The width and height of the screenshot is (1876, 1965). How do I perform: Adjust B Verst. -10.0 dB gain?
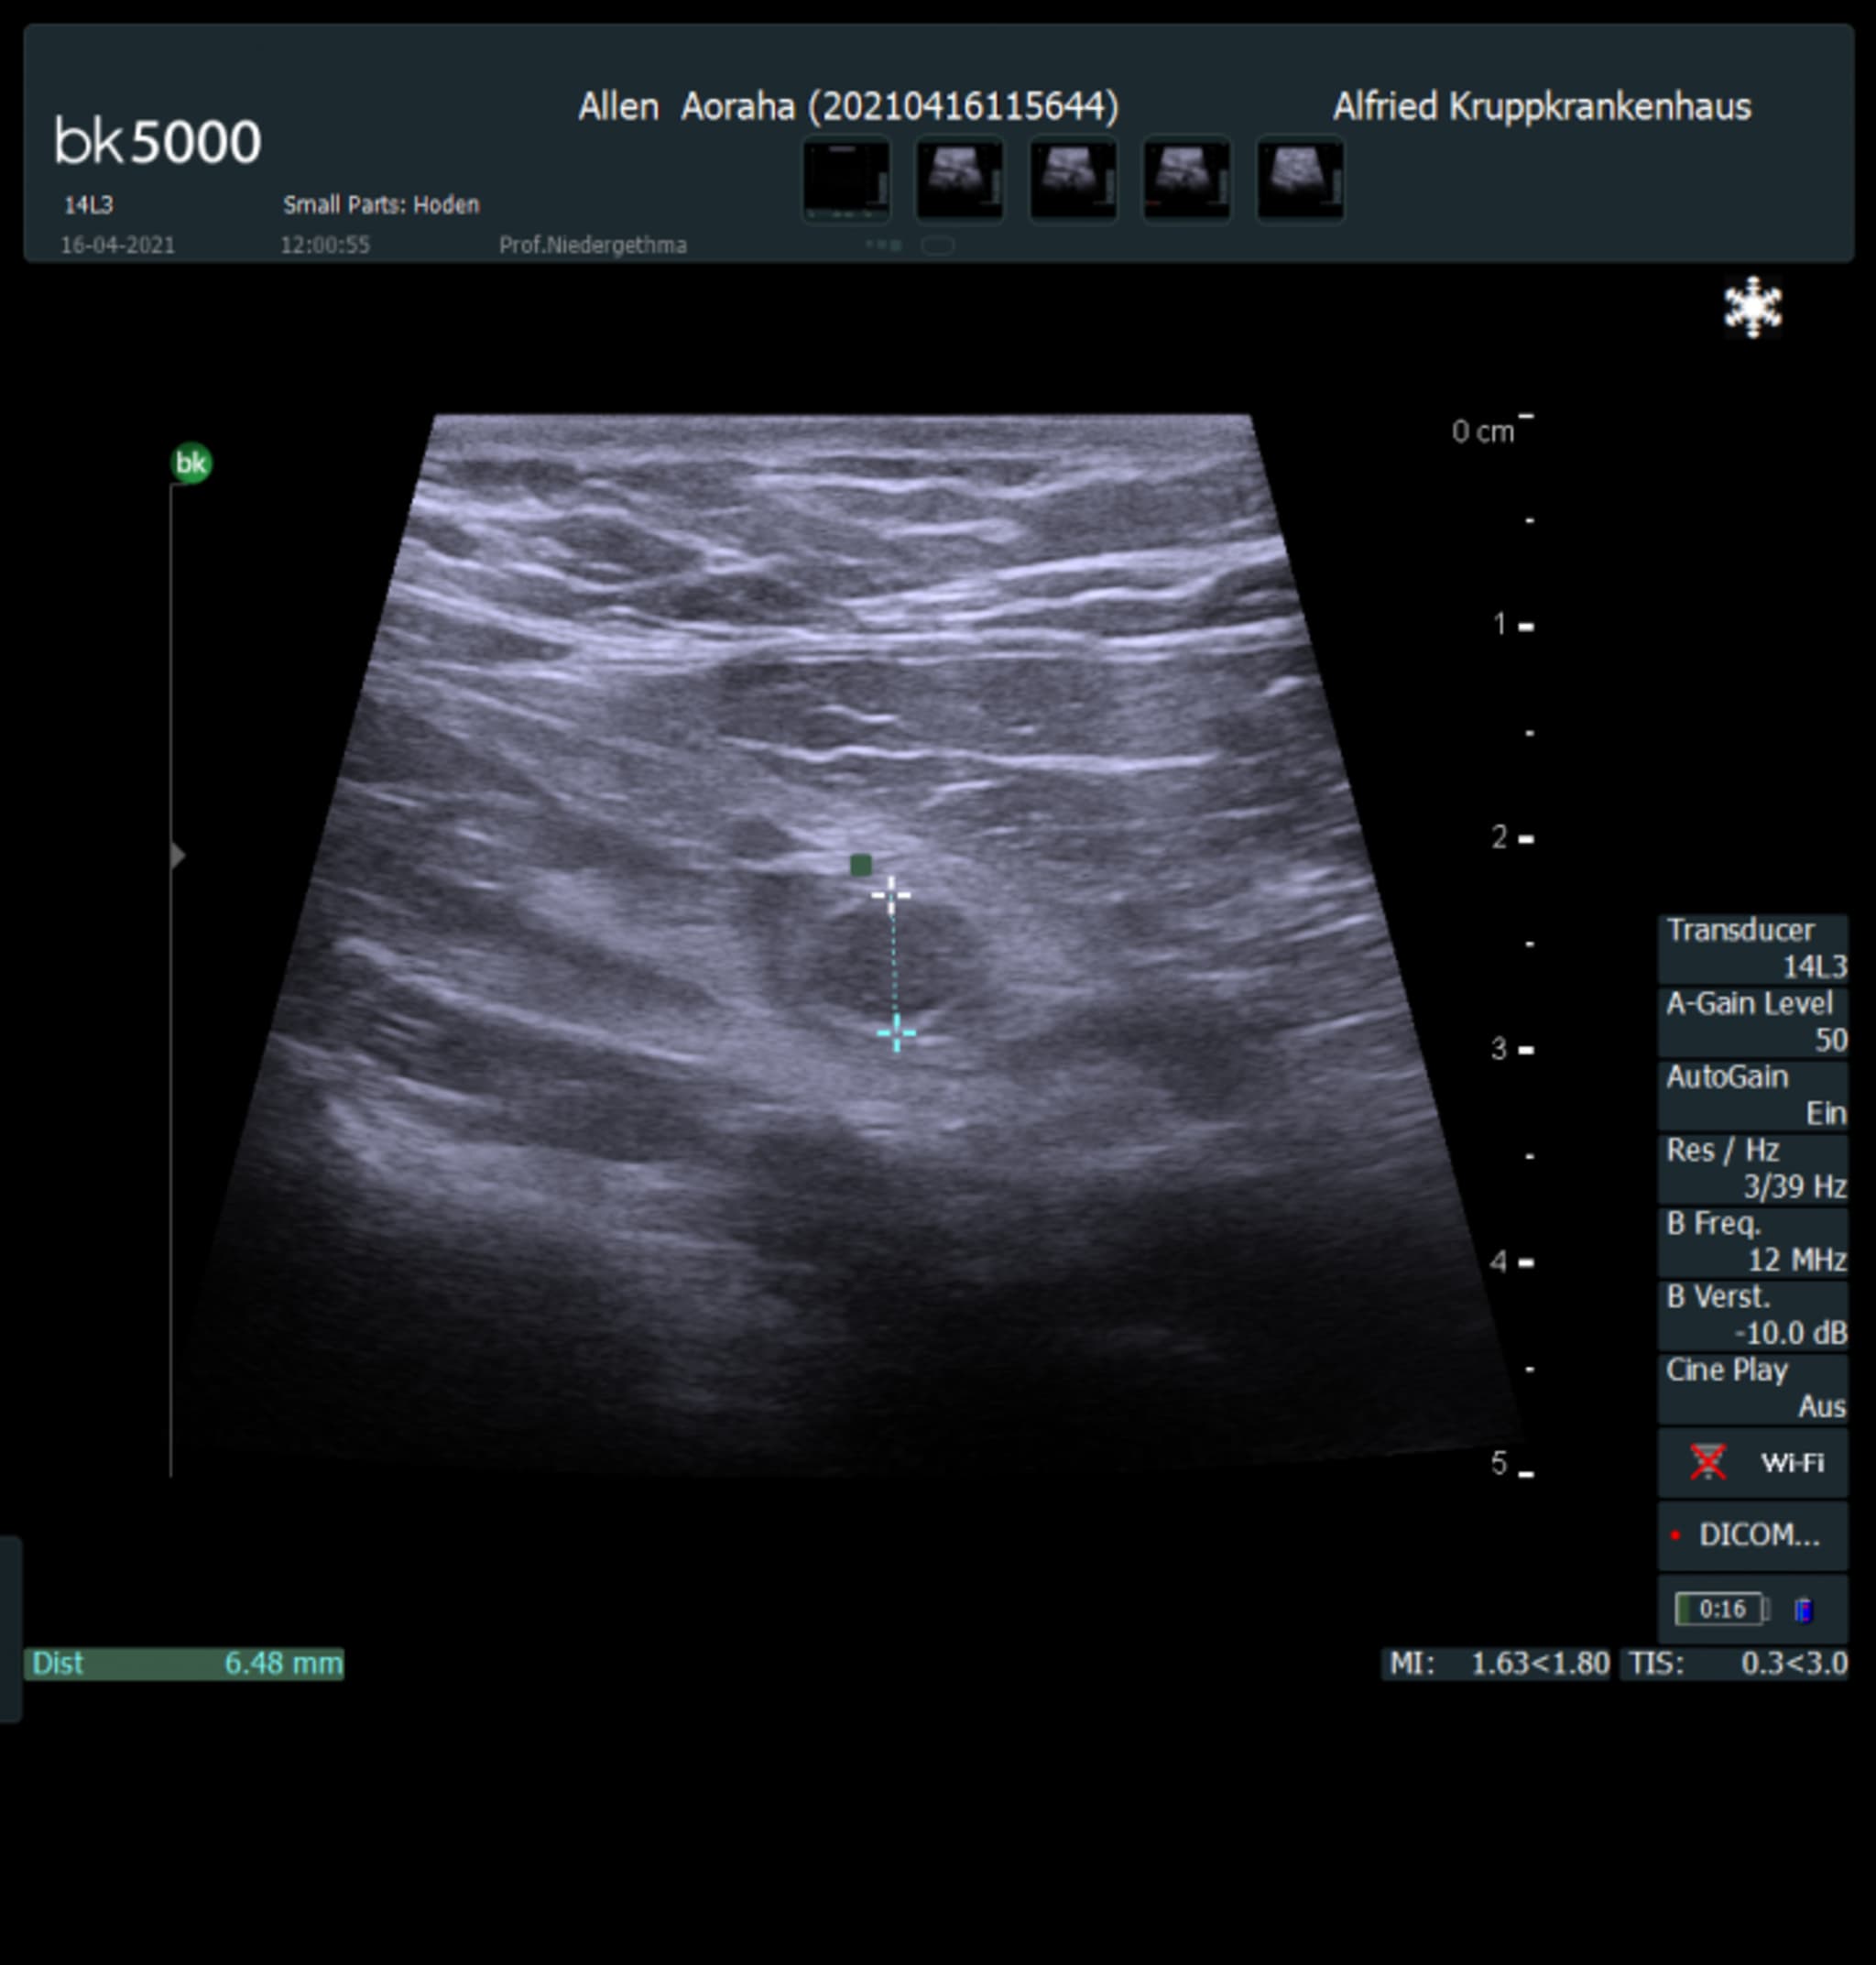point(1753,1314)
